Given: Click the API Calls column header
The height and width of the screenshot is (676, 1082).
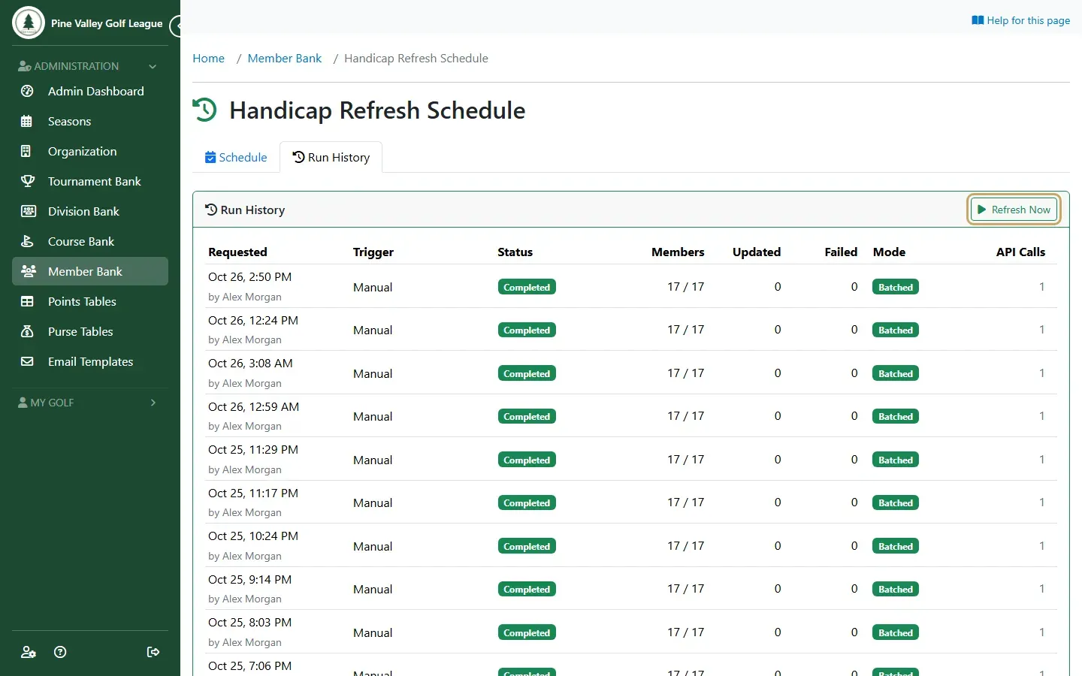Looking at the screenshot, I should [1020, 252].
